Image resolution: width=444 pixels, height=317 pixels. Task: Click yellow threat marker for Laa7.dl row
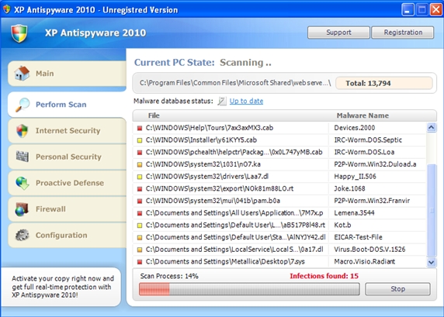[x=140, y=177]
